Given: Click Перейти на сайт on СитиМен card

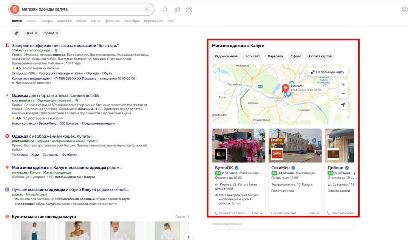Looking at the screenshot, I should tap(284, 213).
